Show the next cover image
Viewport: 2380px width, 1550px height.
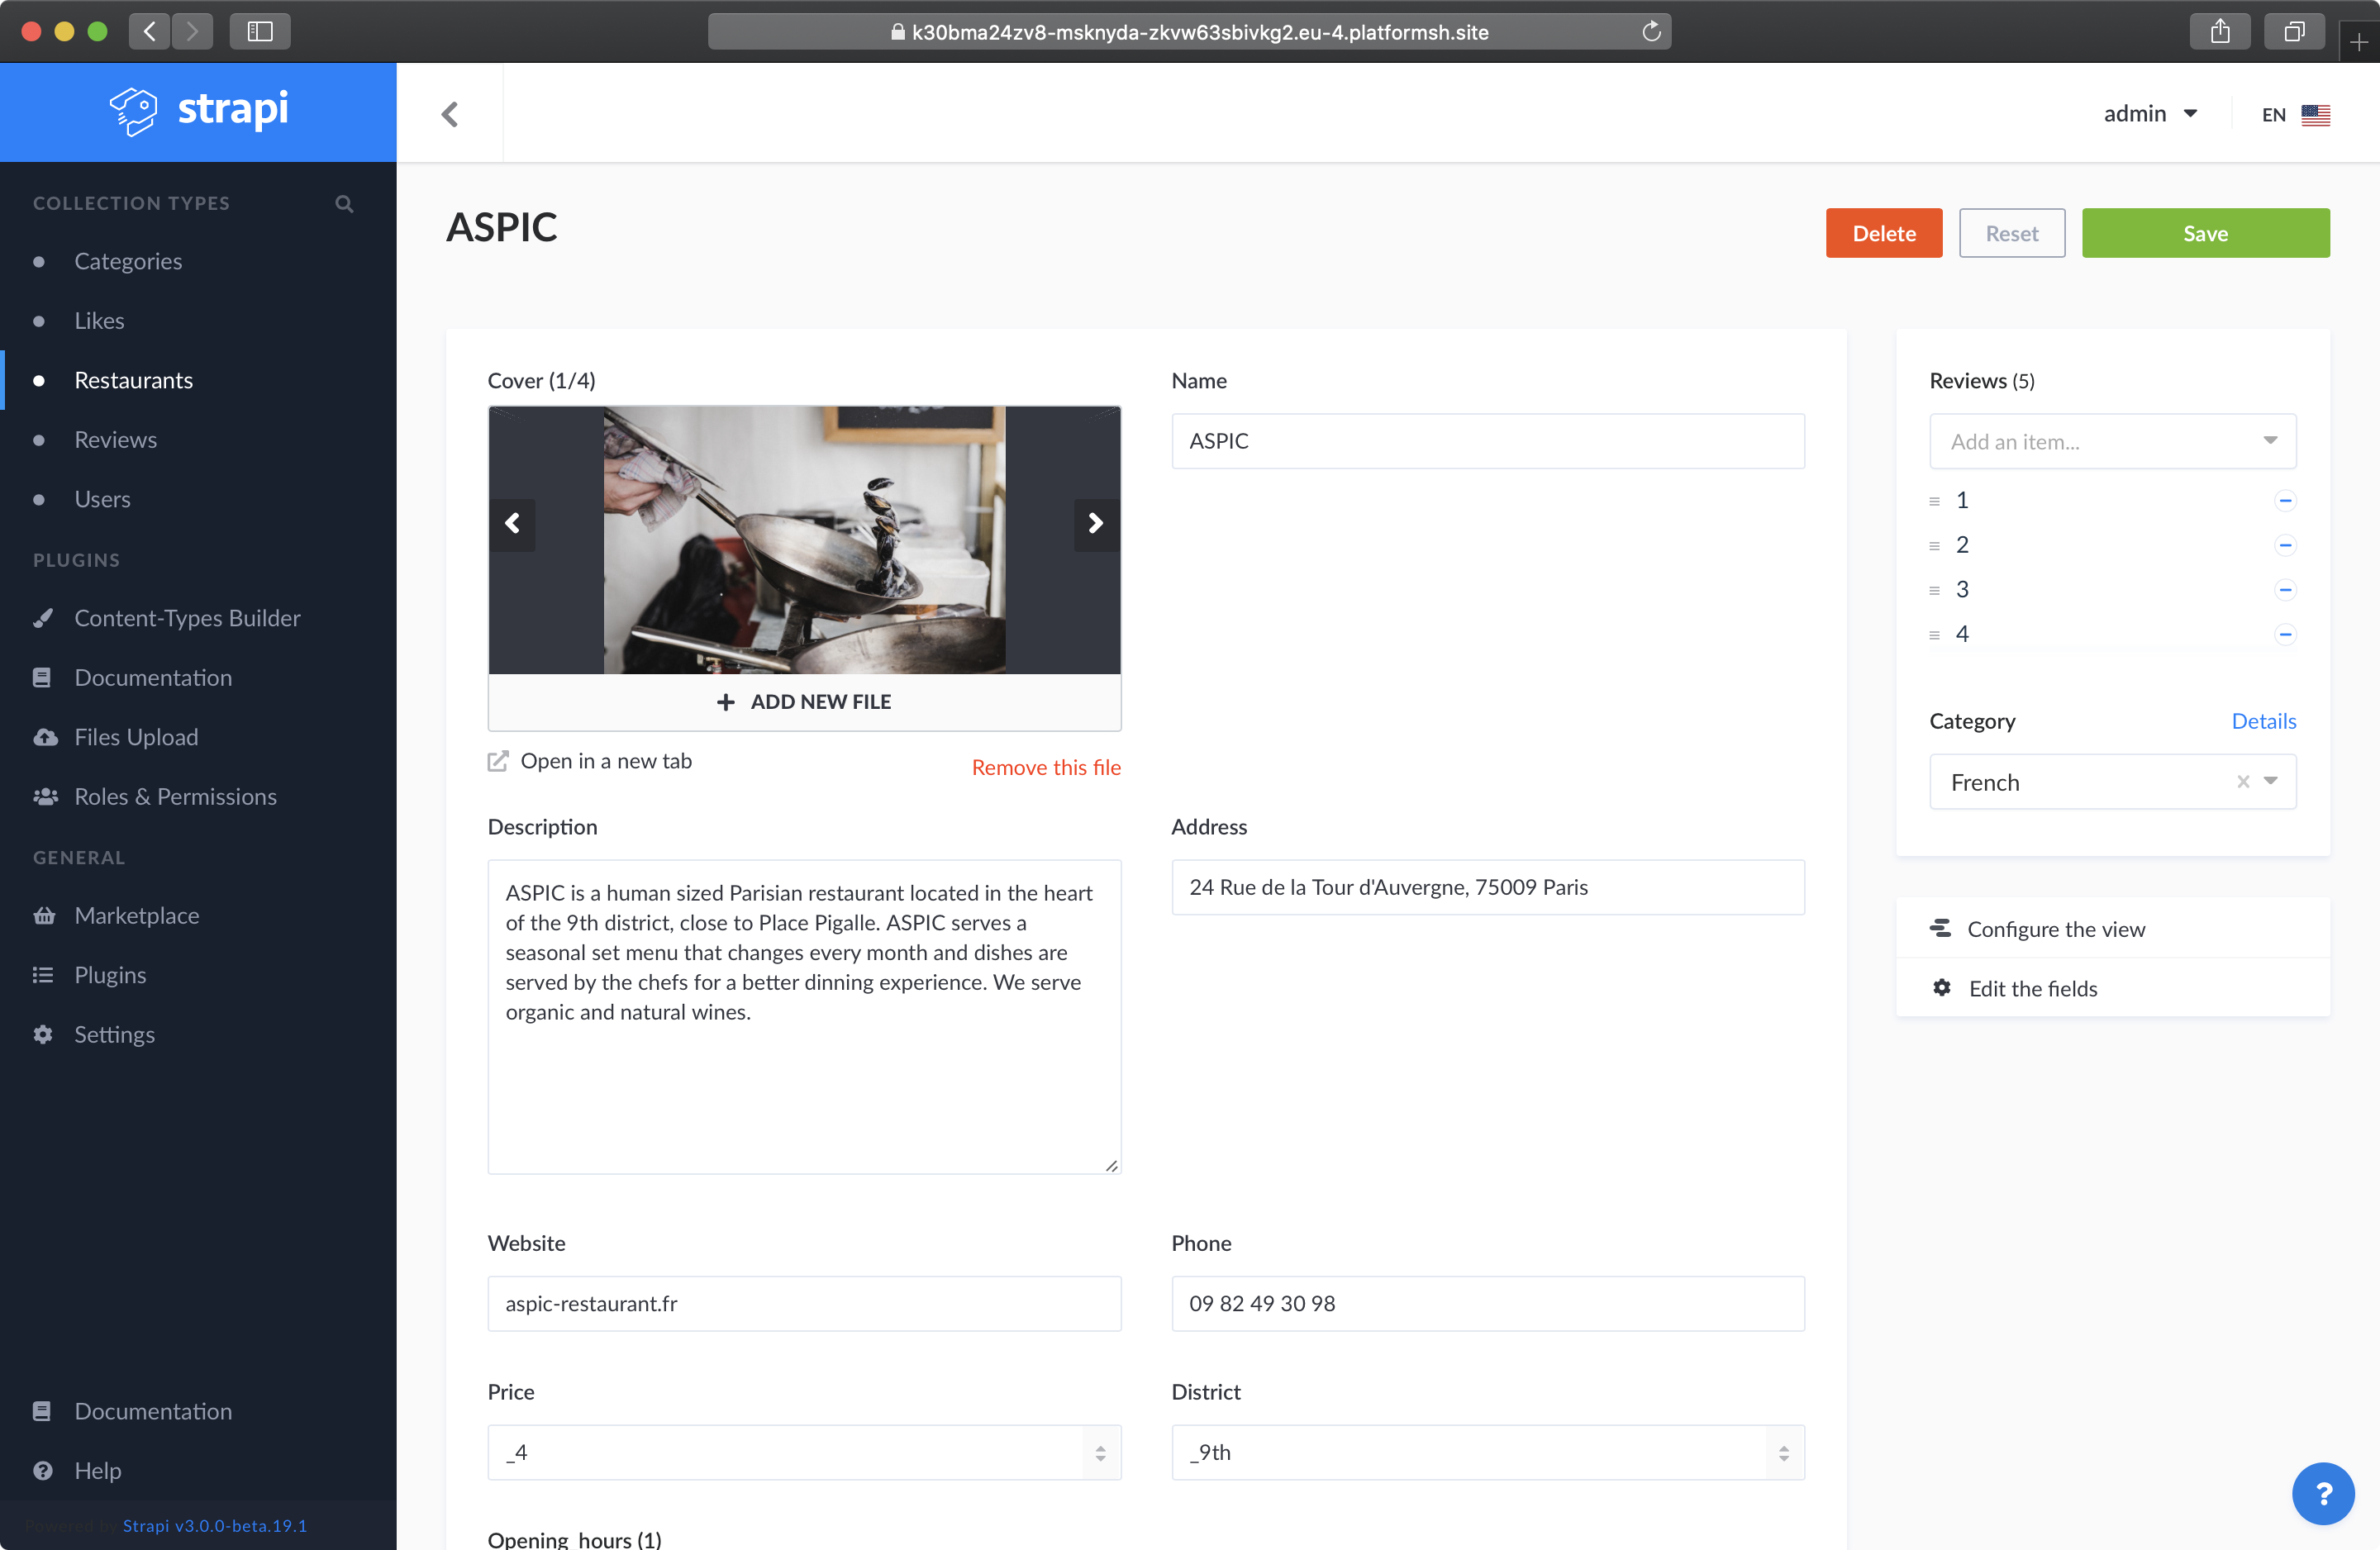pyautogui.click(x=1095, y=523)
